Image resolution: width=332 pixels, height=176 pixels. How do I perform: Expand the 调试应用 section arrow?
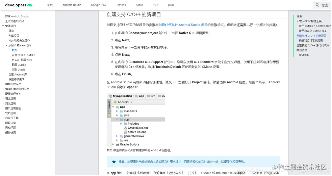pos(3,98)
